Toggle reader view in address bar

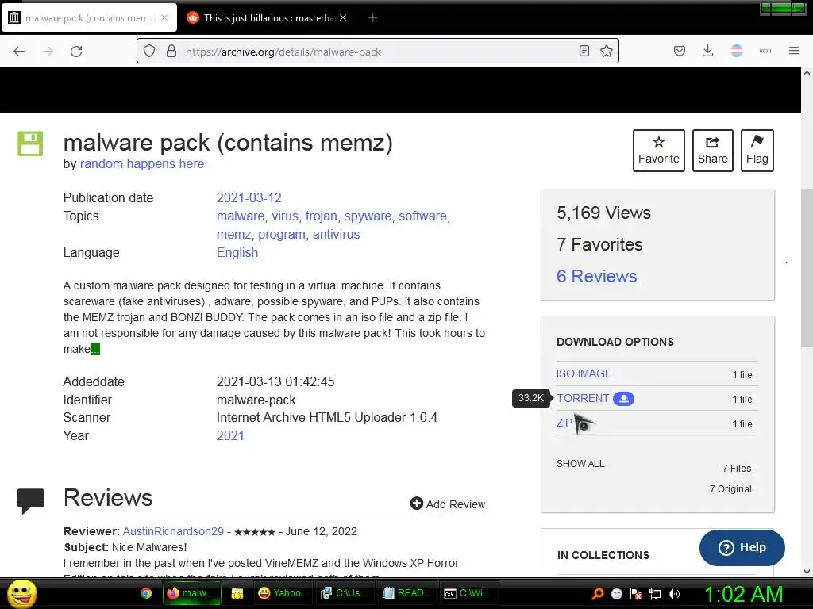(x=584, y=51)
